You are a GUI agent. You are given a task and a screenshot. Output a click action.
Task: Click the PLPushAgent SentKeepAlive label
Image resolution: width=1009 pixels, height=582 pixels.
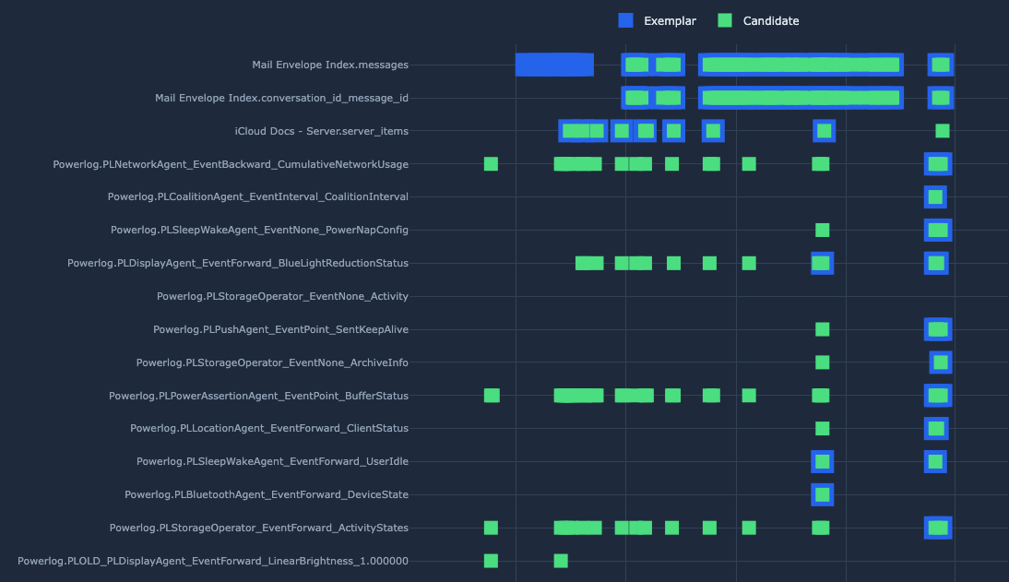(x=280, y=329)
